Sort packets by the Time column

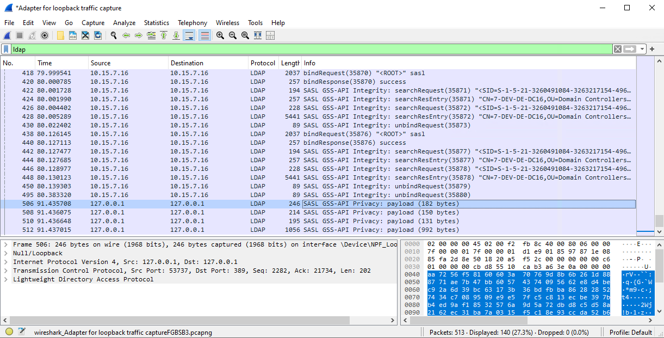pos(61,63)
